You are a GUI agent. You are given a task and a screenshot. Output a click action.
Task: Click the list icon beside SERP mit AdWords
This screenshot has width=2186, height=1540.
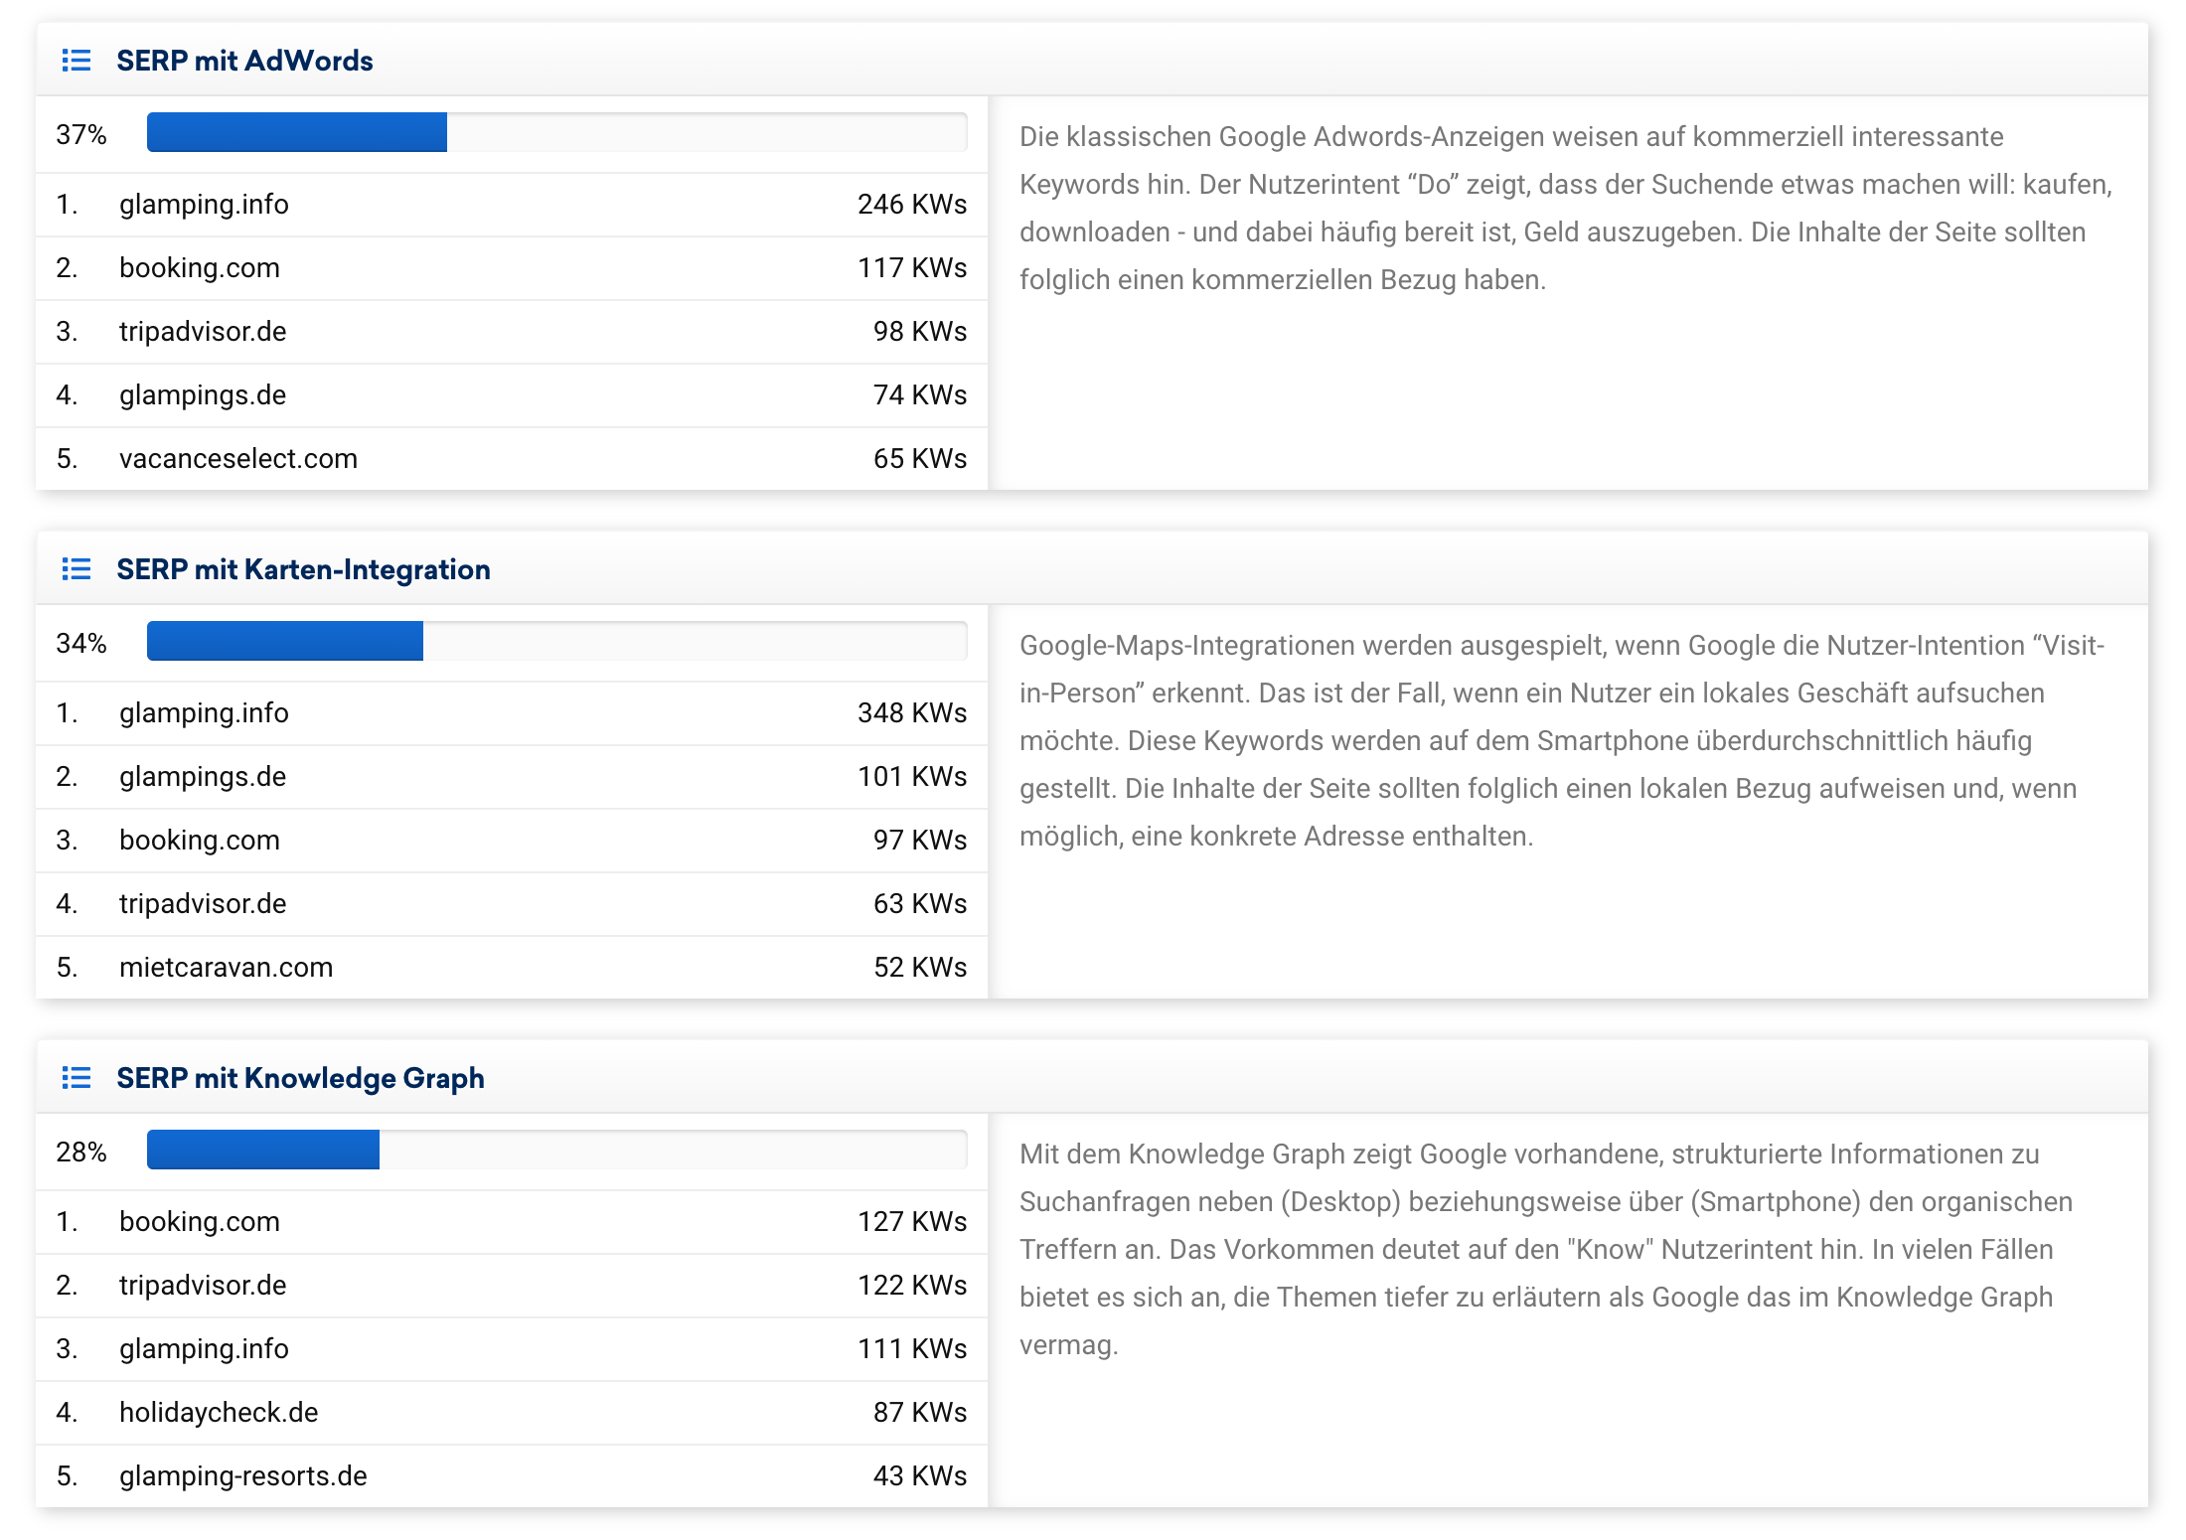click(77, 61)
